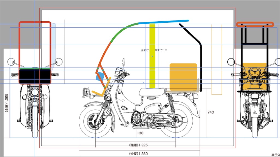Select the 130 ground clearance label
The width and height of the screenshot is (280, 157).
140,133
